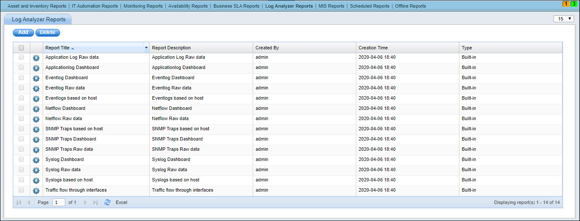Click gear icon beside SNMP Traps Raw data
The height and width of the screenshot is (221, 580).
[x=36, y=149]
